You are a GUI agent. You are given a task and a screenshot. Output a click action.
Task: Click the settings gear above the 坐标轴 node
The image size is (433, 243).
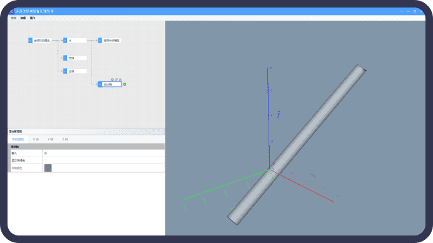[x=112, y=80]
